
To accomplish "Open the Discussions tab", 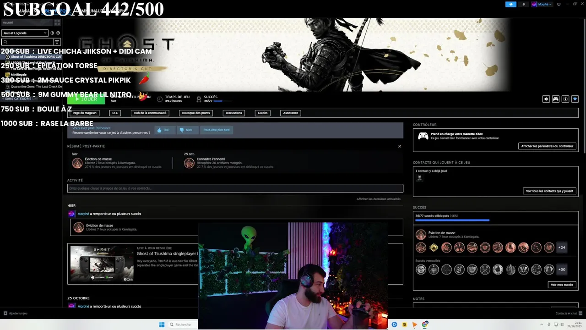I will pos(234,113).
